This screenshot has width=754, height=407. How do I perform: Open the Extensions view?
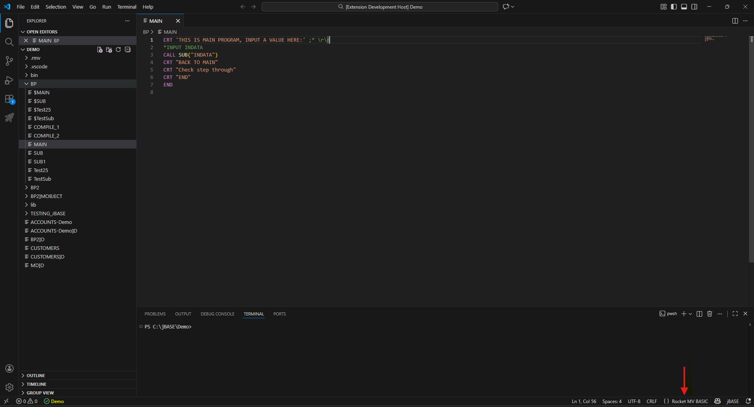(x=9, y=99)
